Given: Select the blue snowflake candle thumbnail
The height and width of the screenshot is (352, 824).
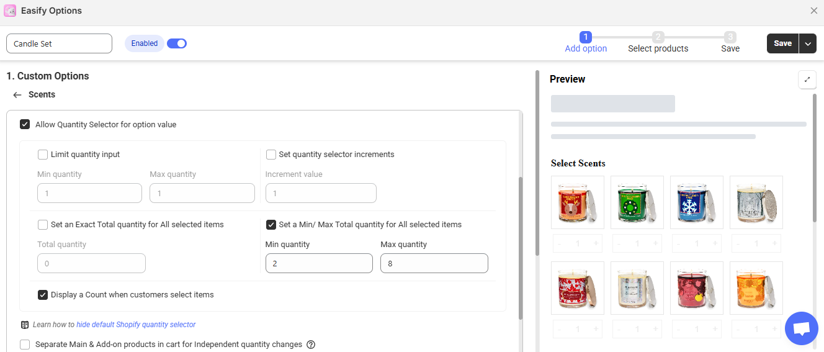Looking at the screenshot, I should [x=697, y=202].
